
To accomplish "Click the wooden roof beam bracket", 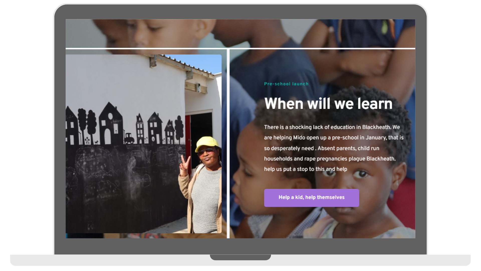I will pos(153,61).
